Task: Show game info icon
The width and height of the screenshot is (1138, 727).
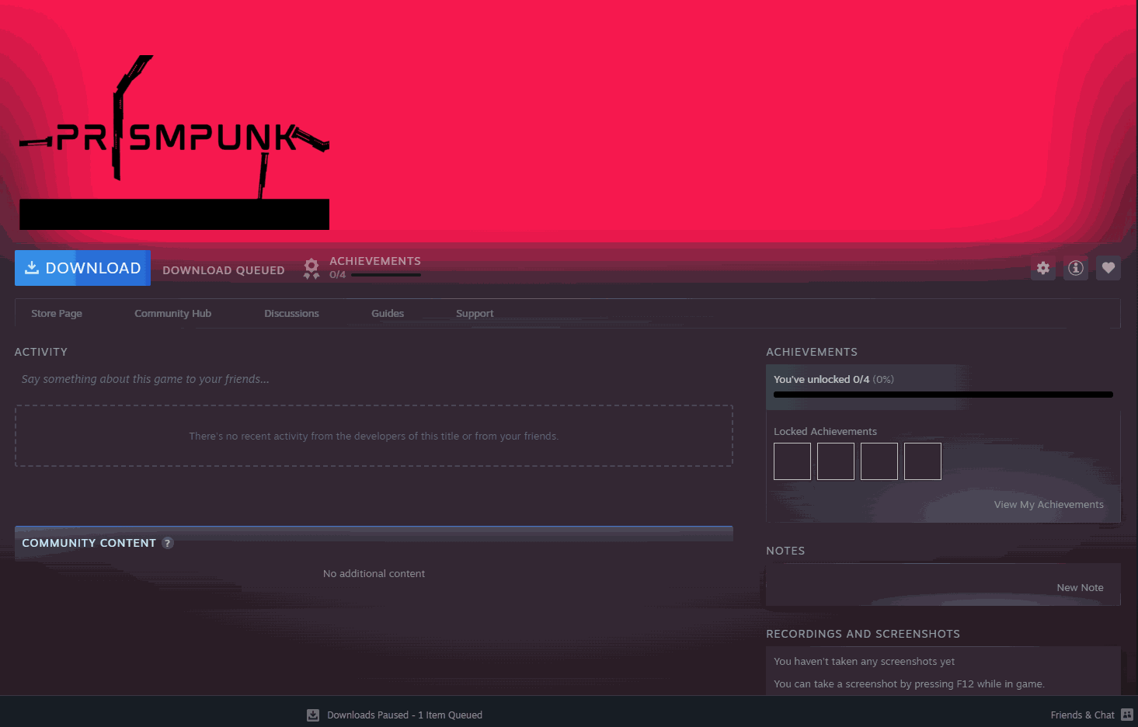Action: point(1076,268)
